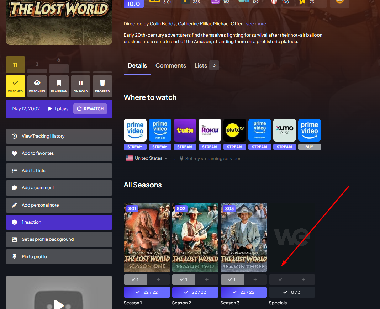Open the Season 2 link
Screen dimensions: 380x309
point(181,303)
